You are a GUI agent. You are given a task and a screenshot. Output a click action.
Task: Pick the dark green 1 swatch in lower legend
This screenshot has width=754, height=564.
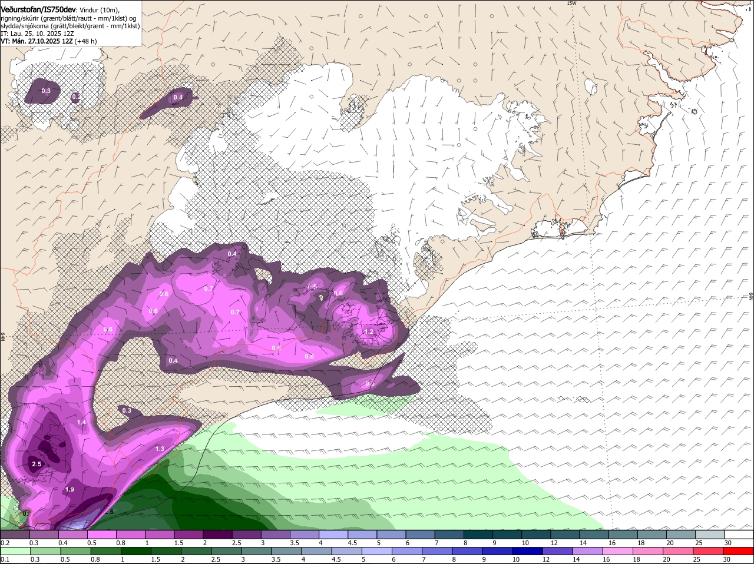pos(135,551)
